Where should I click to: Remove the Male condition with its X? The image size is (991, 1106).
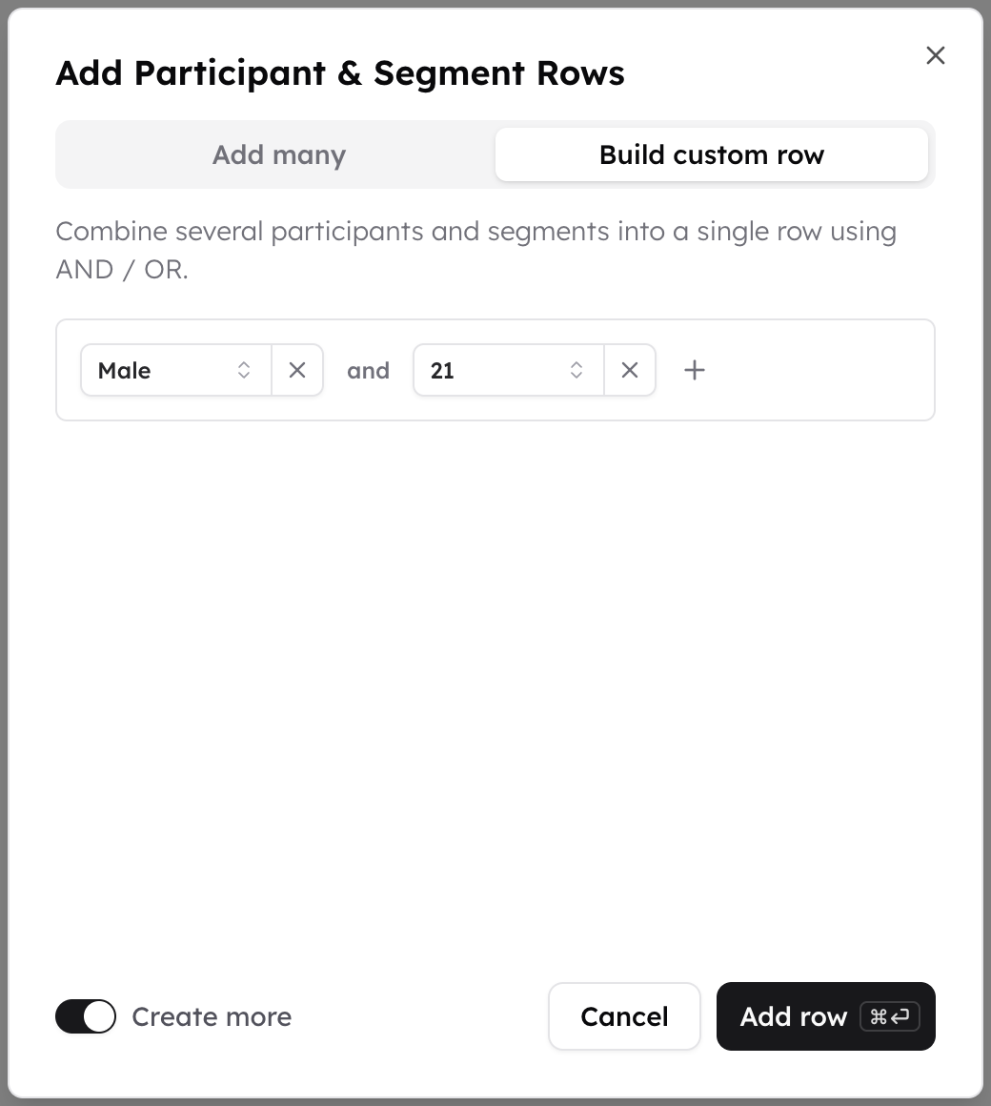point(297,370)
